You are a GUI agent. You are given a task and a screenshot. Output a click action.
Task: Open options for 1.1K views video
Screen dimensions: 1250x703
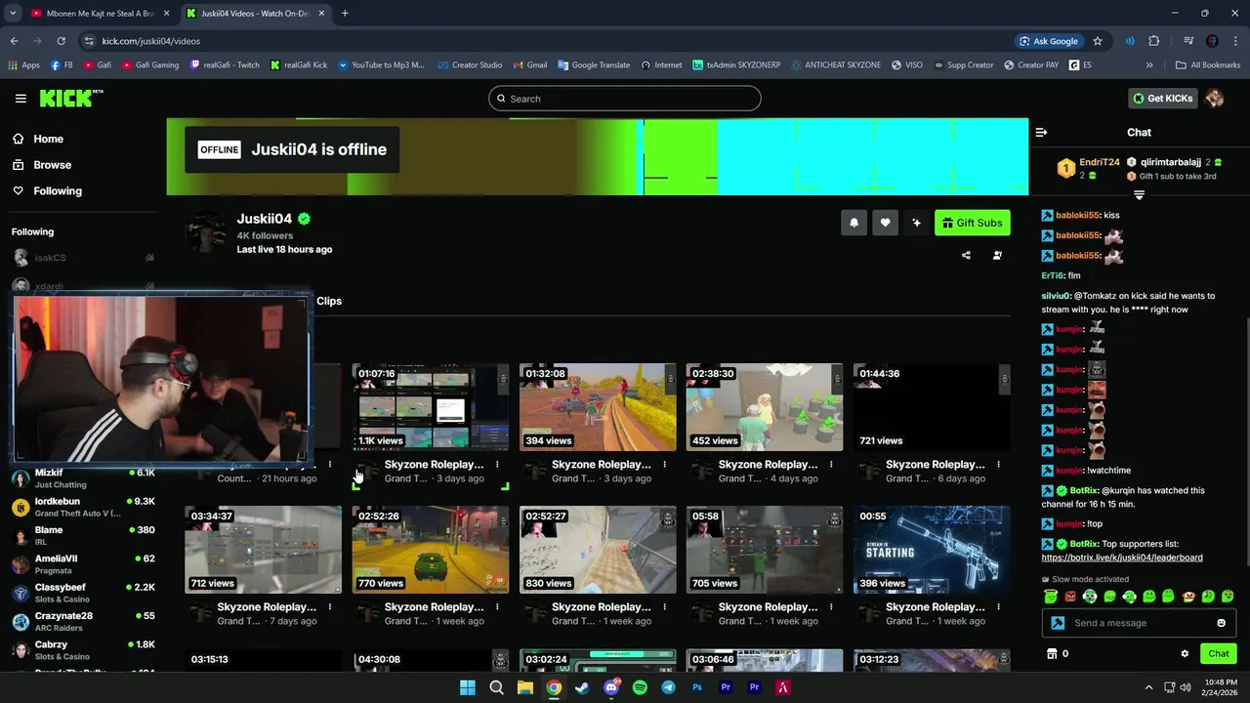point(497,465)
